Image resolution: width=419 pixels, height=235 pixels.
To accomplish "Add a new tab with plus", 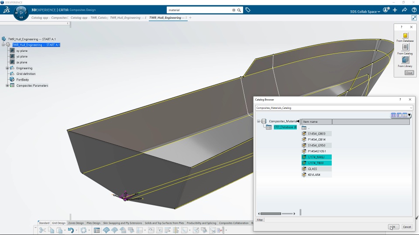I will 190,17.
